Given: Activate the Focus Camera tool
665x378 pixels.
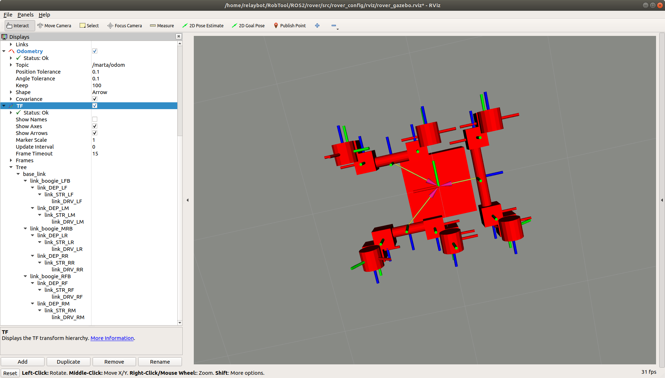Looking at the screenshot, I should click(125, 25).
